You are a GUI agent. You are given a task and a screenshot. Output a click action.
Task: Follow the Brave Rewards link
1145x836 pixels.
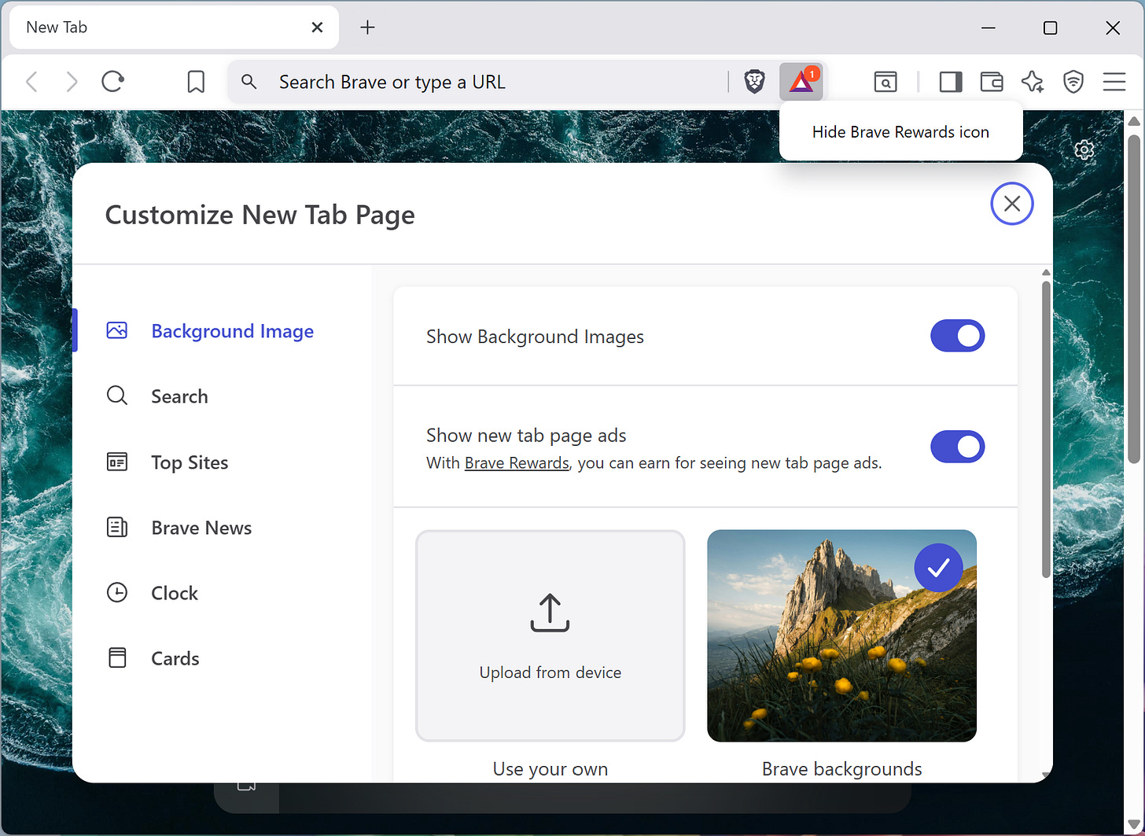tap(517, 462)
